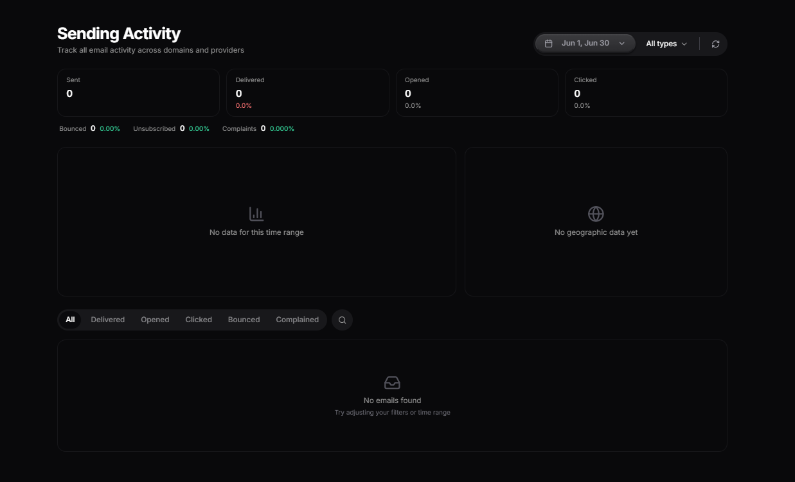Click the Opened stat card label

pos(416,80)
